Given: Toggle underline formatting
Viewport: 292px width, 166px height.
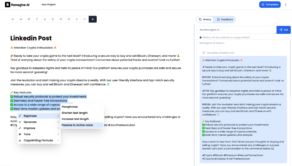Looking at the screenshot, I should pos(45,19).
